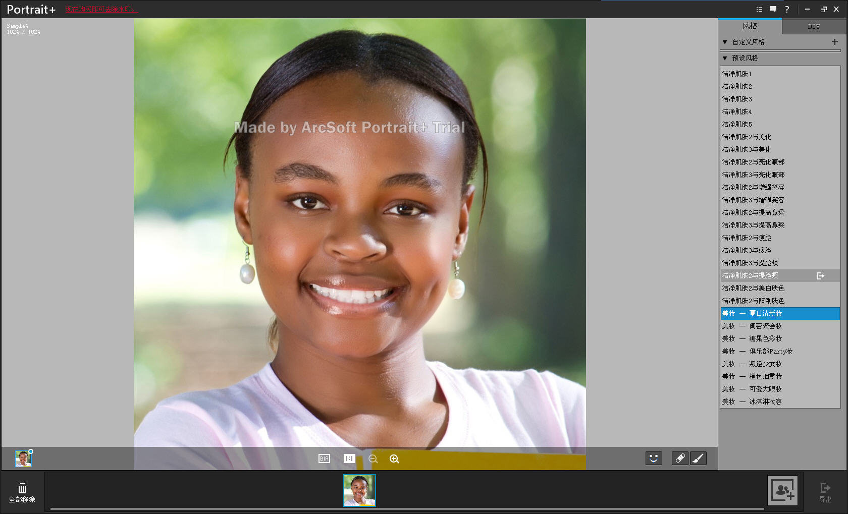Select the skin brush tool
This screenshot has height=514, width=848.
point(698,458)
